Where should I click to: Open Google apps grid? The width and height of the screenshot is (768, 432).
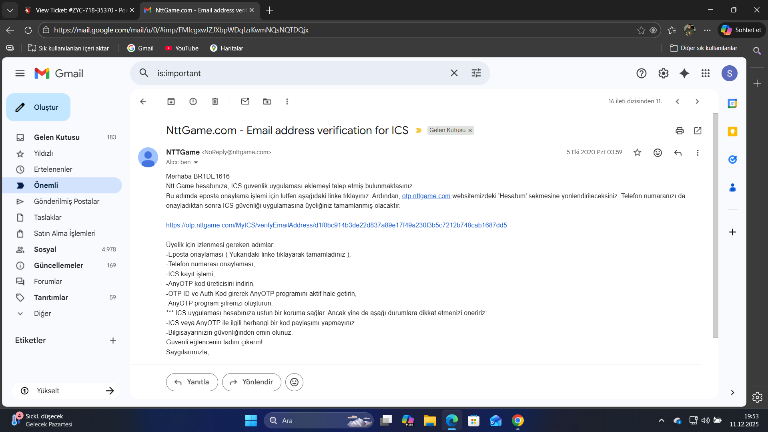(x=706, y=73)
